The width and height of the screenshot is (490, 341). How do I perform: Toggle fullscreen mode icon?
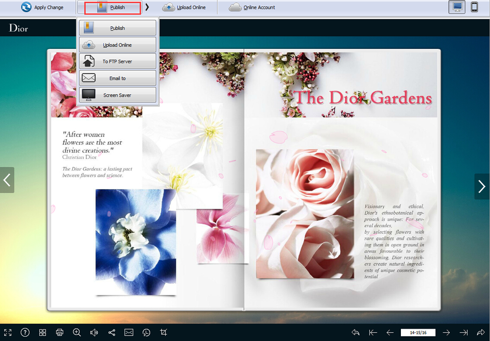tap(8, 332)
